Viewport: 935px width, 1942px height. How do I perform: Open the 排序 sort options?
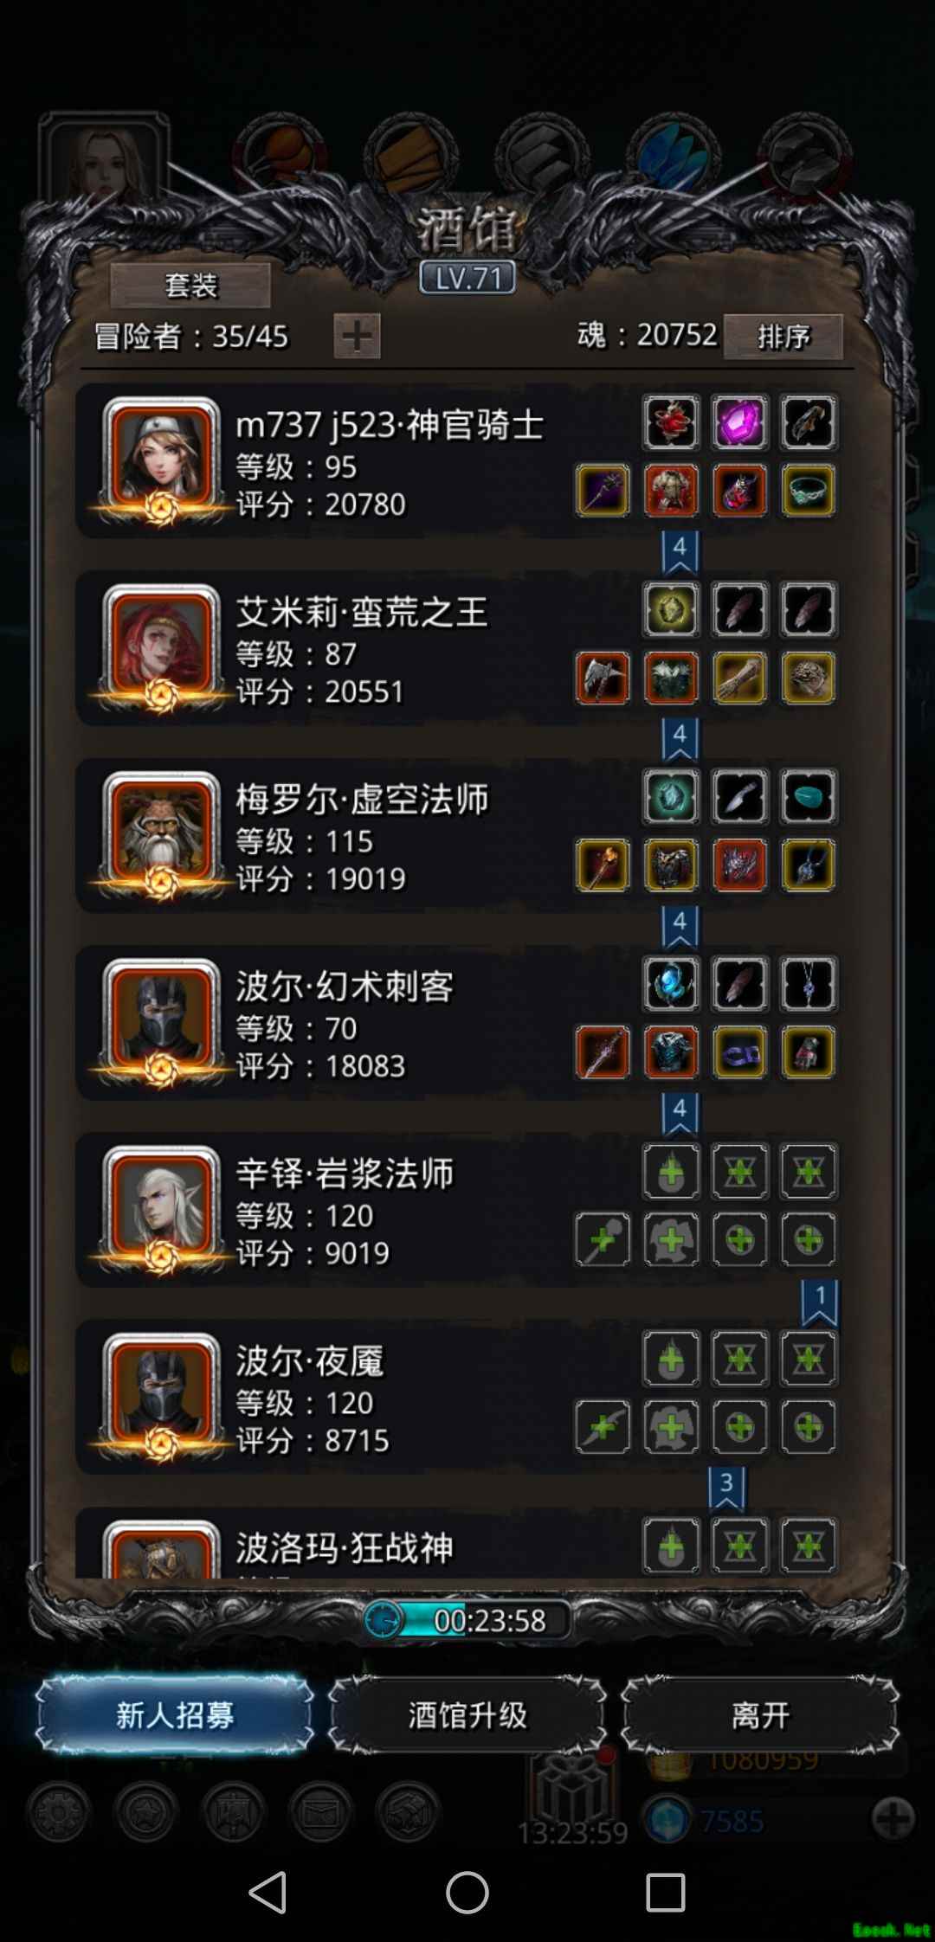(783, 336)
